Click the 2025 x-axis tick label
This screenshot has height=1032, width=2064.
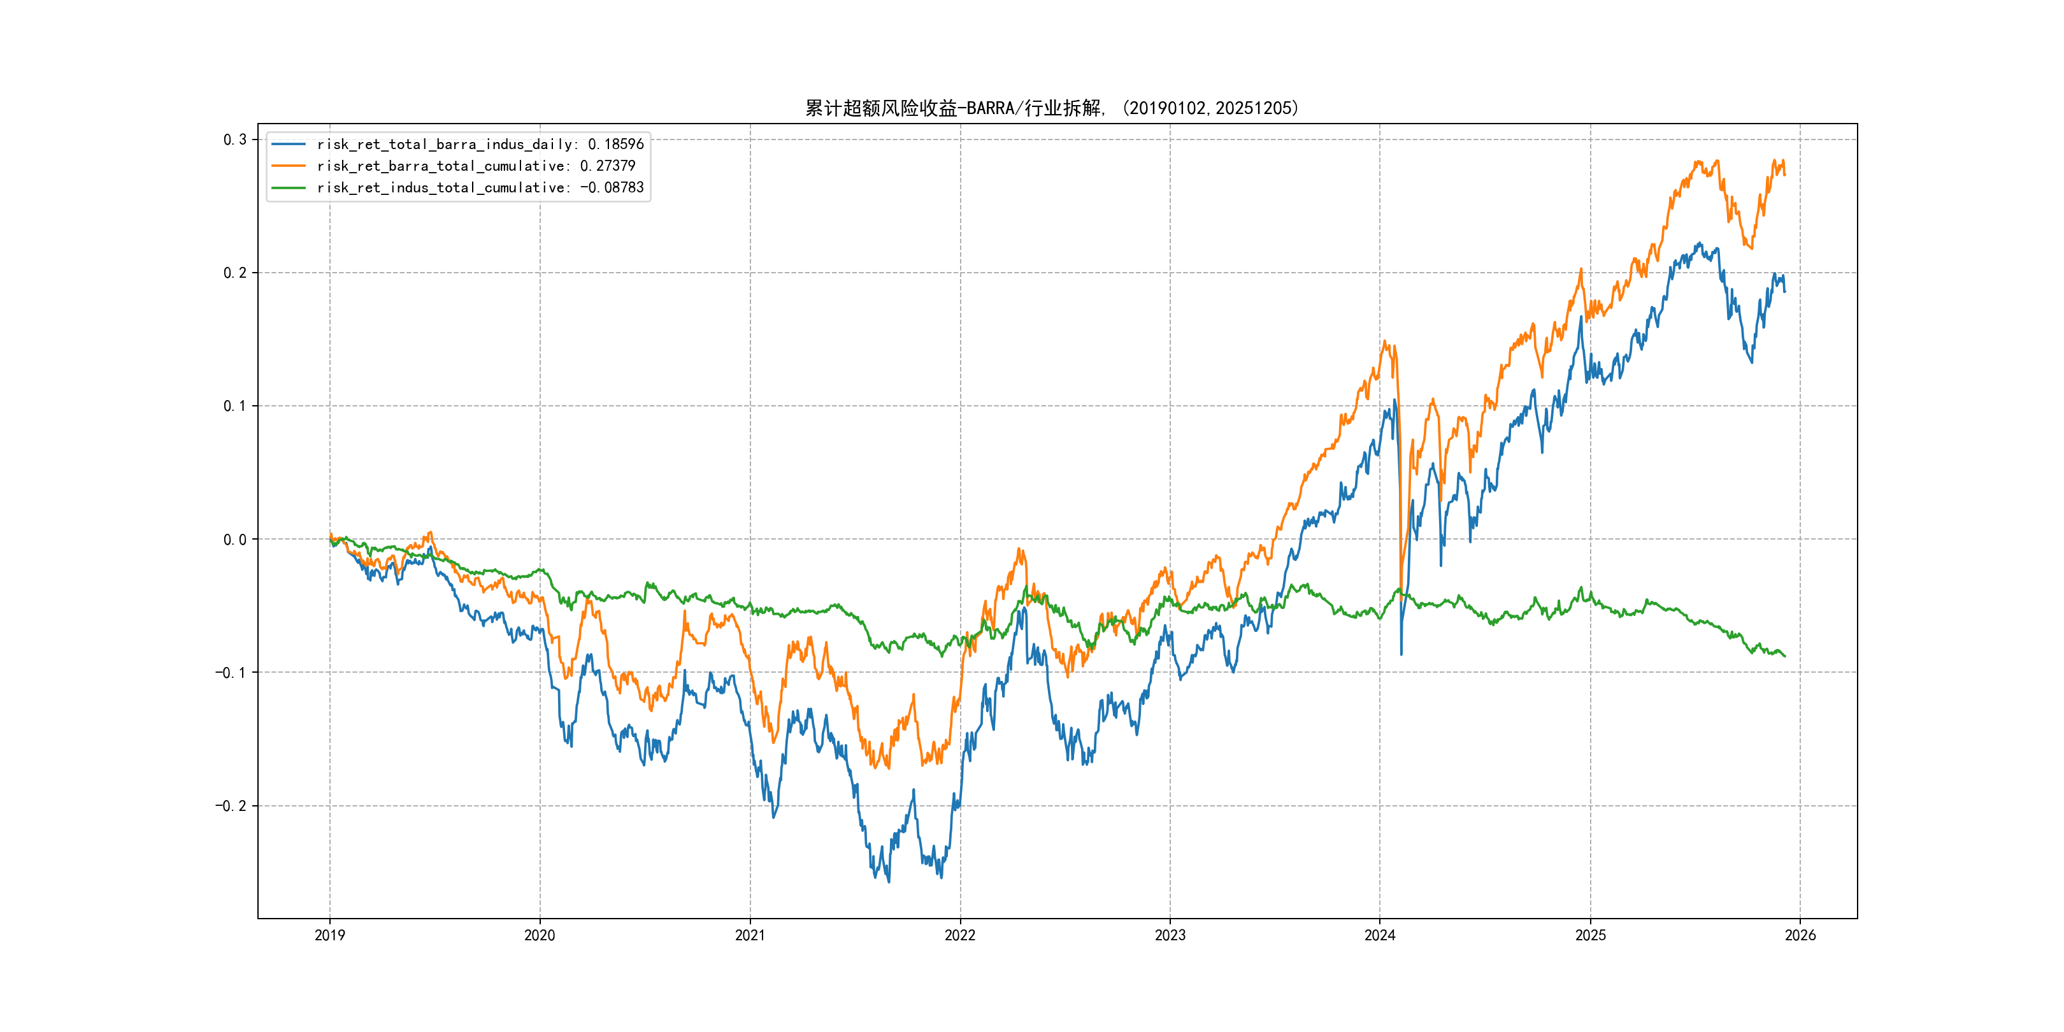tap(1591, 935)
